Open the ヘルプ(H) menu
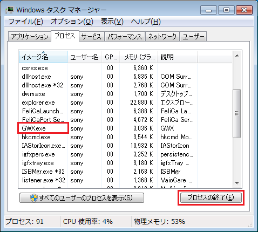Viewport: 258px width, 232px height. pos(146,22)
